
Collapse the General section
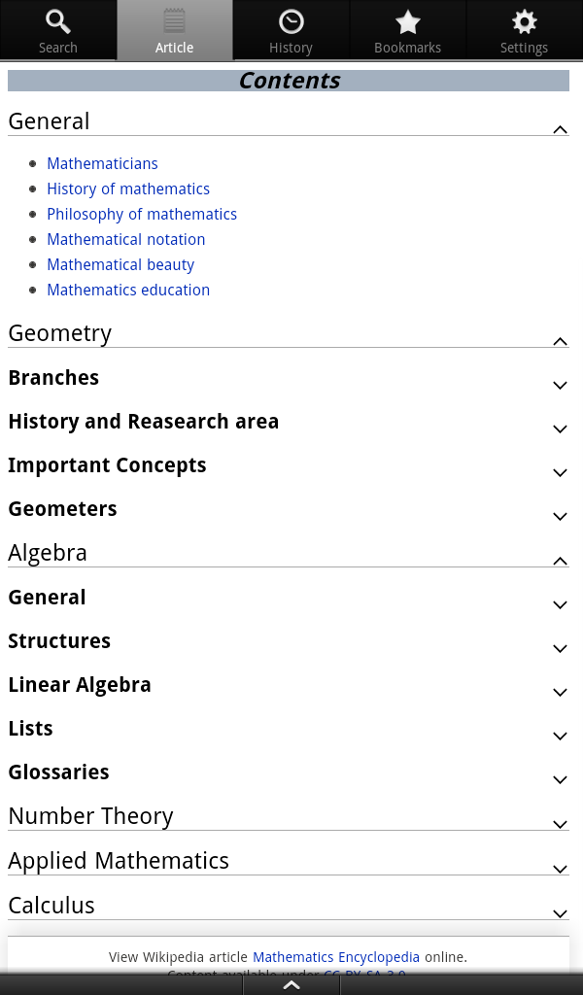pos(559,128)
